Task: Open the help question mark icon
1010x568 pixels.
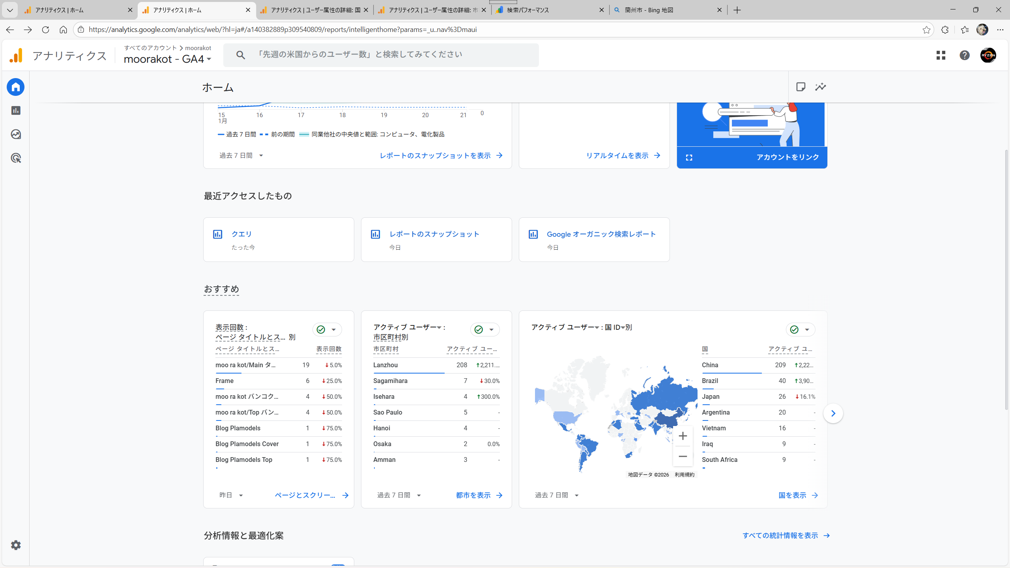Action: click(965, 55)
